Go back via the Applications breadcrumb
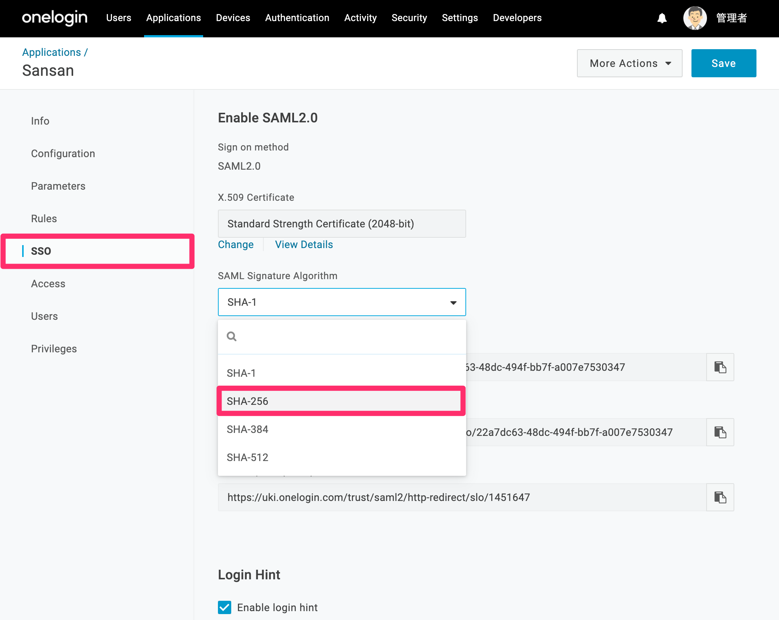The width and height of the screenshot is (779, 620). point(52,52)
